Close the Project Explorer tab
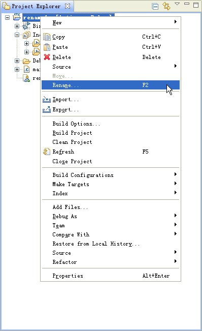Image resolution: width=202 pixels, height=331 pixels. click(x=68, y=6)
